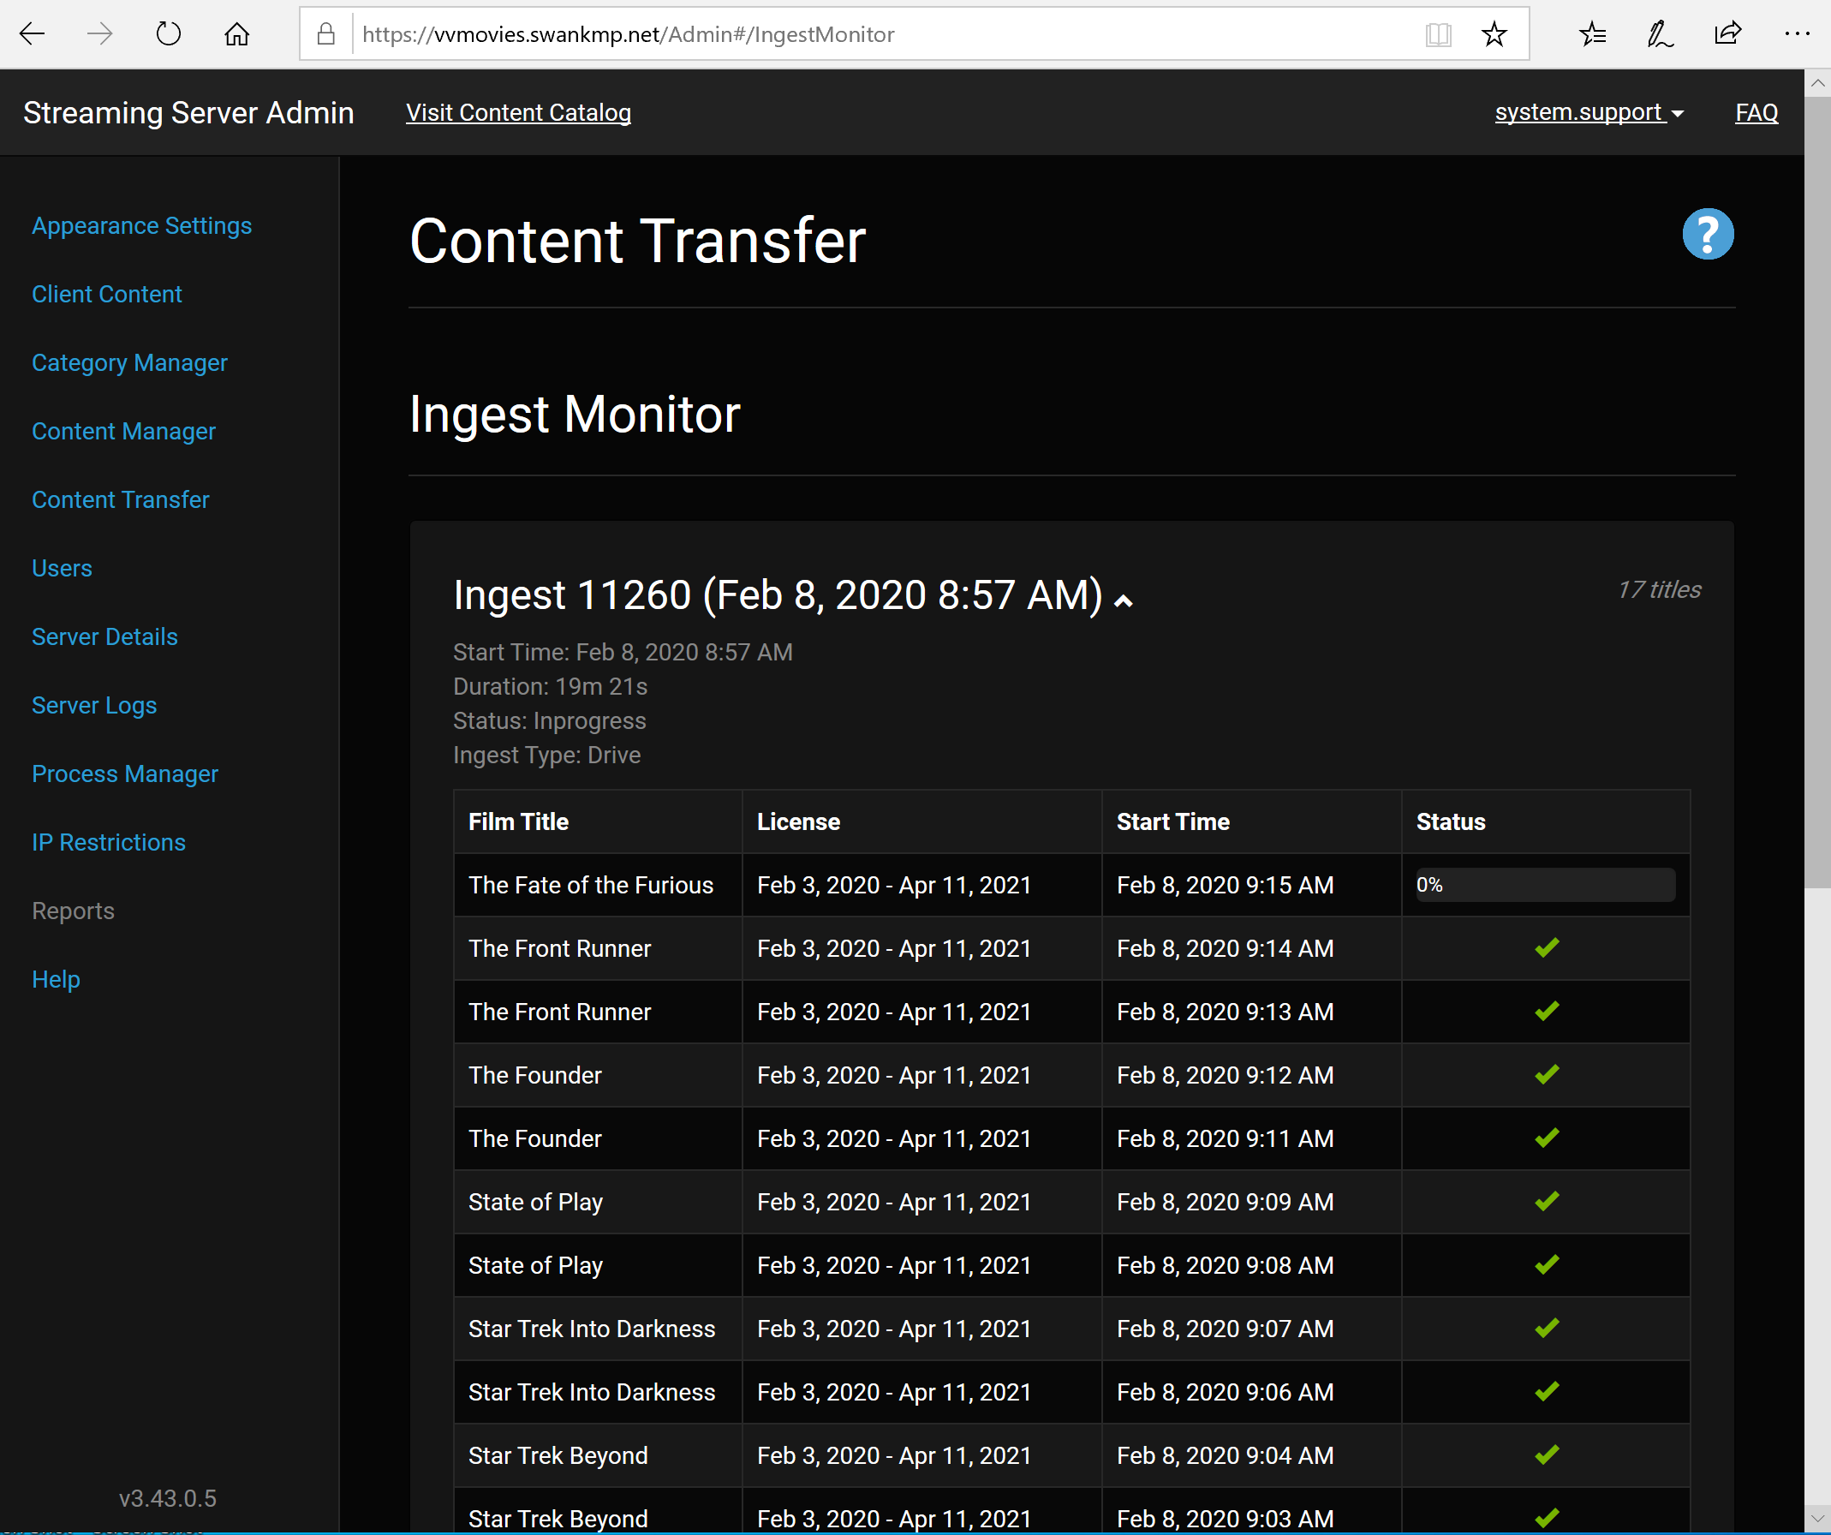Select Content Transfer menu item
The image size is (1831, 1535).
[x=120, y=498]
